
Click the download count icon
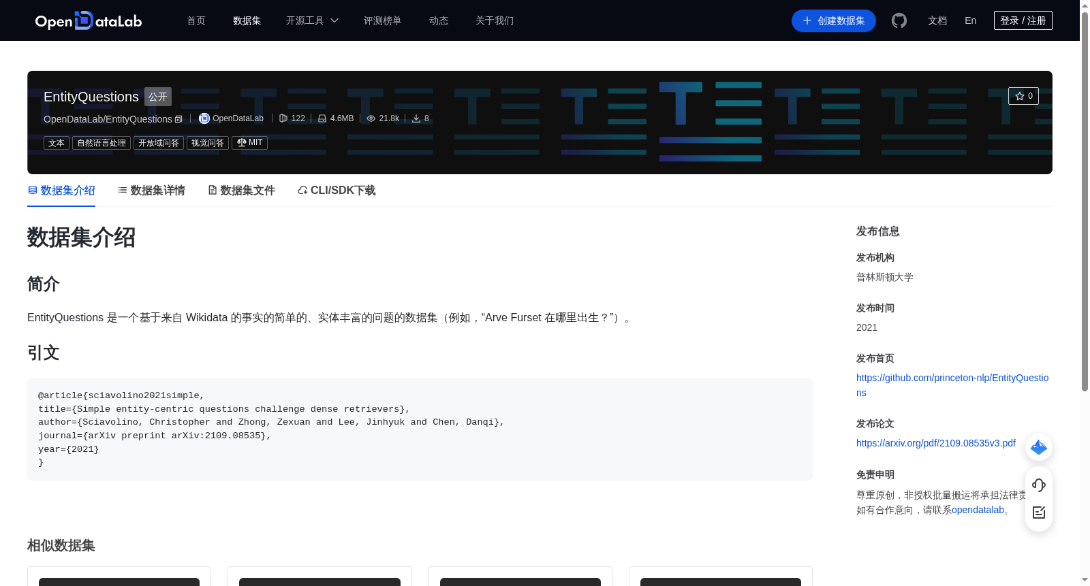[x=416, y=118]
